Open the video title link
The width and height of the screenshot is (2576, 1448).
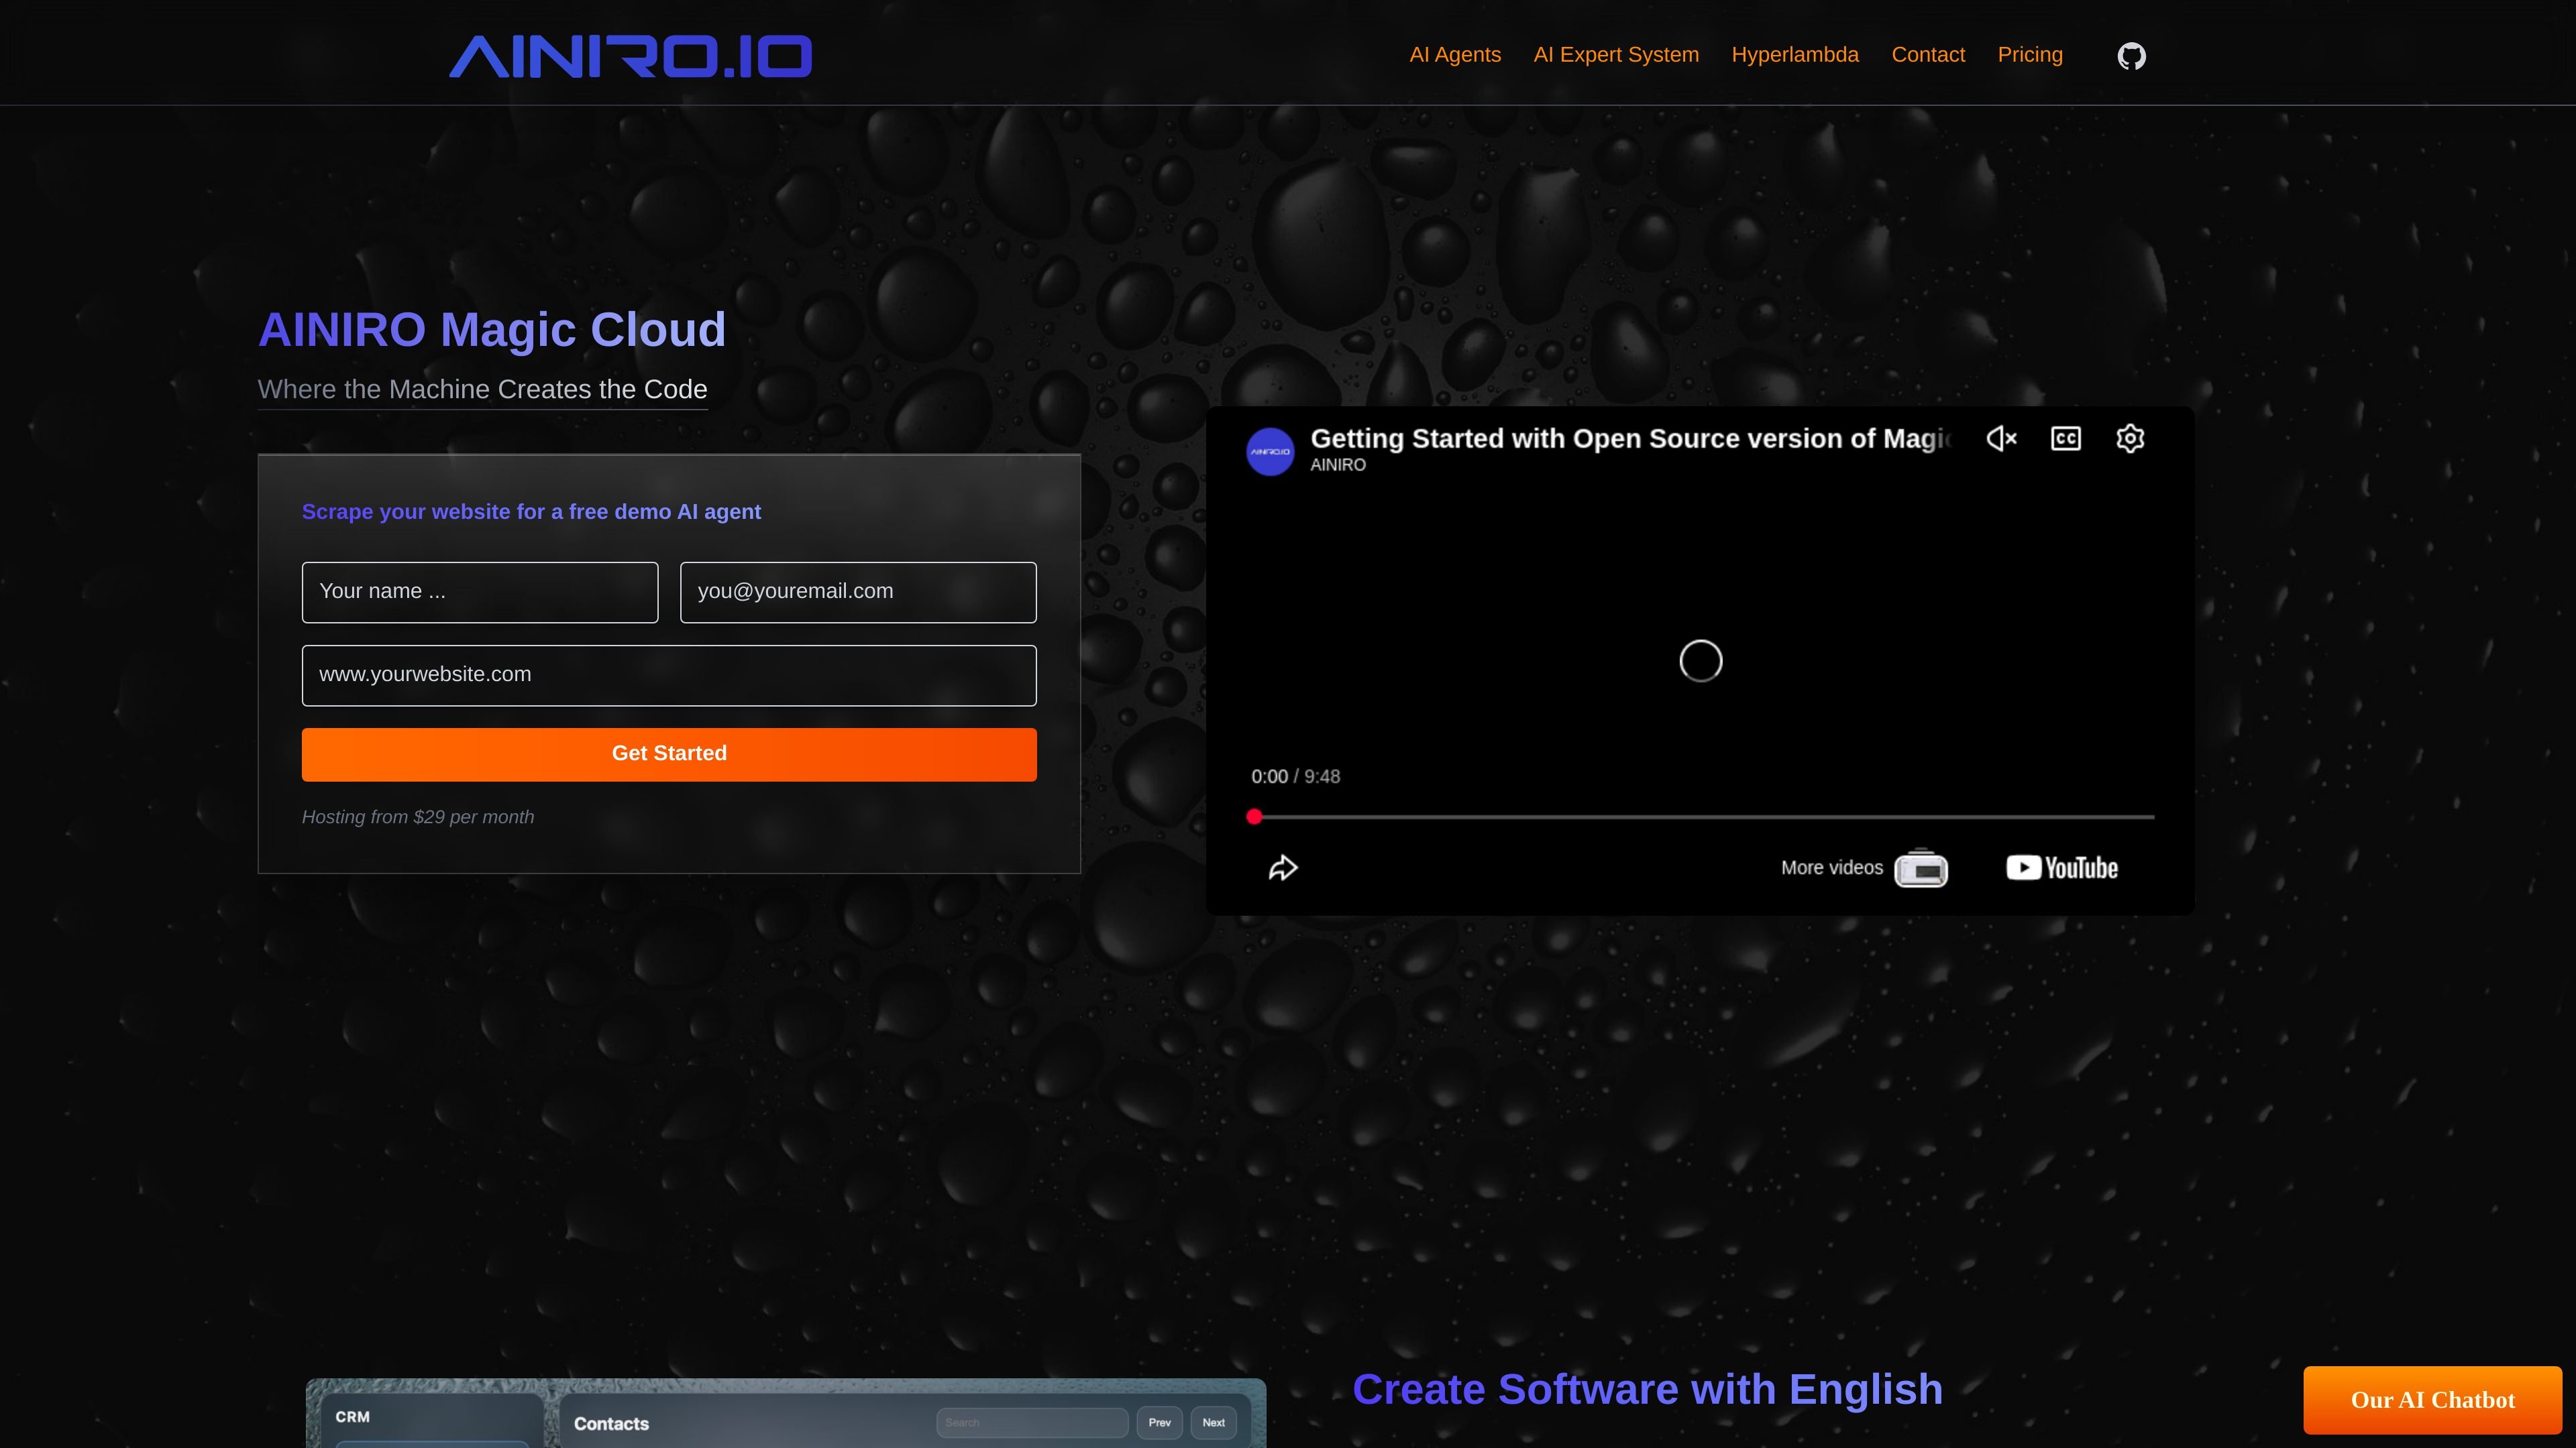(x=1630, y=438)
